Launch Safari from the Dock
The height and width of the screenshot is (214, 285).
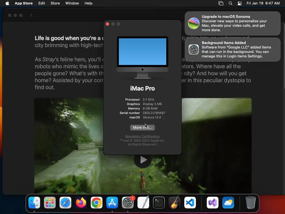click(65, 203)
